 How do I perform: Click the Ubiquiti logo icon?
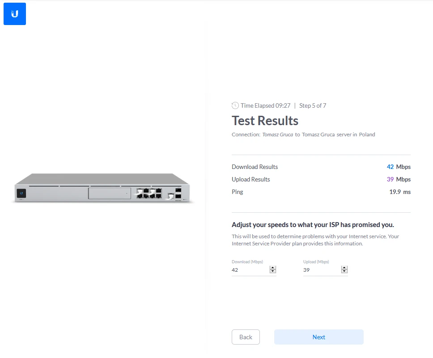15,14
